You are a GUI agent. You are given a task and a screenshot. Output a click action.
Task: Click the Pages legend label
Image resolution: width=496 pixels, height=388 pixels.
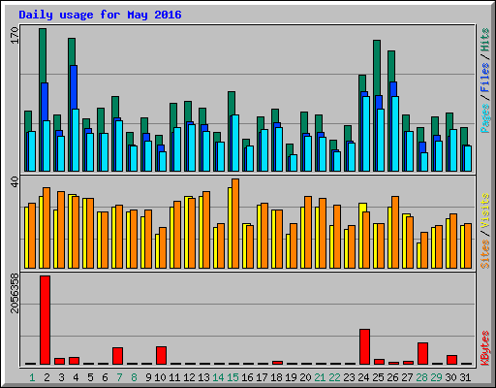coord(485,118)
